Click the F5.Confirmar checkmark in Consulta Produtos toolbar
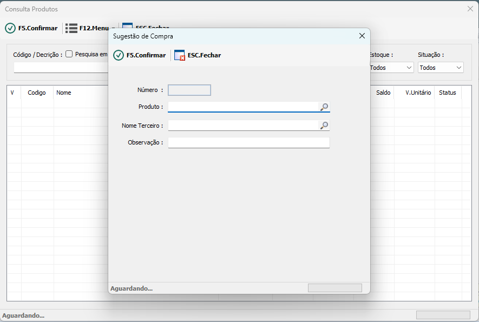Viewport: 479px width, 322px height. tap(10, 28)
